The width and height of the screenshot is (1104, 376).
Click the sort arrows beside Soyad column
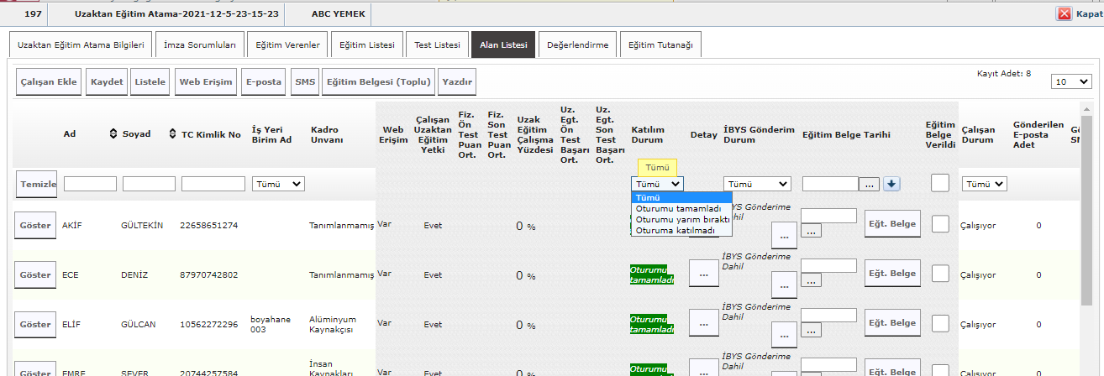(x=113, y=134)
